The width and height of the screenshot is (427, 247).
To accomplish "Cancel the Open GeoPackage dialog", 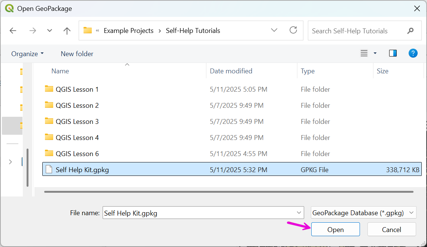I will click(391, 229).
